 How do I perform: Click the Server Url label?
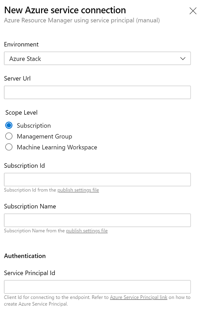point(17,78)
